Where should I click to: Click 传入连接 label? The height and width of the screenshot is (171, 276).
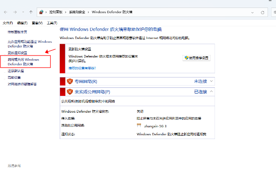[x=68, y=118]
